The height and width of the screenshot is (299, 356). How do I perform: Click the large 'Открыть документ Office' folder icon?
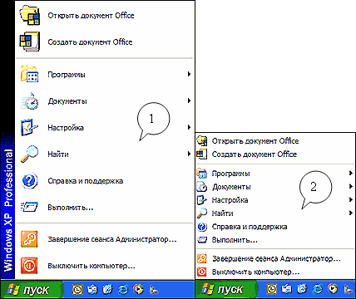coord(30,16)
